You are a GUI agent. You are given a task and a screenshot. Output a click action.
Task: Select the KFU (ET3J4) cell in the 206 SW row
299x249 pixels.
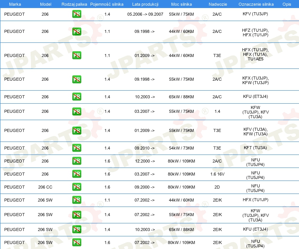[x=255, y=229]
